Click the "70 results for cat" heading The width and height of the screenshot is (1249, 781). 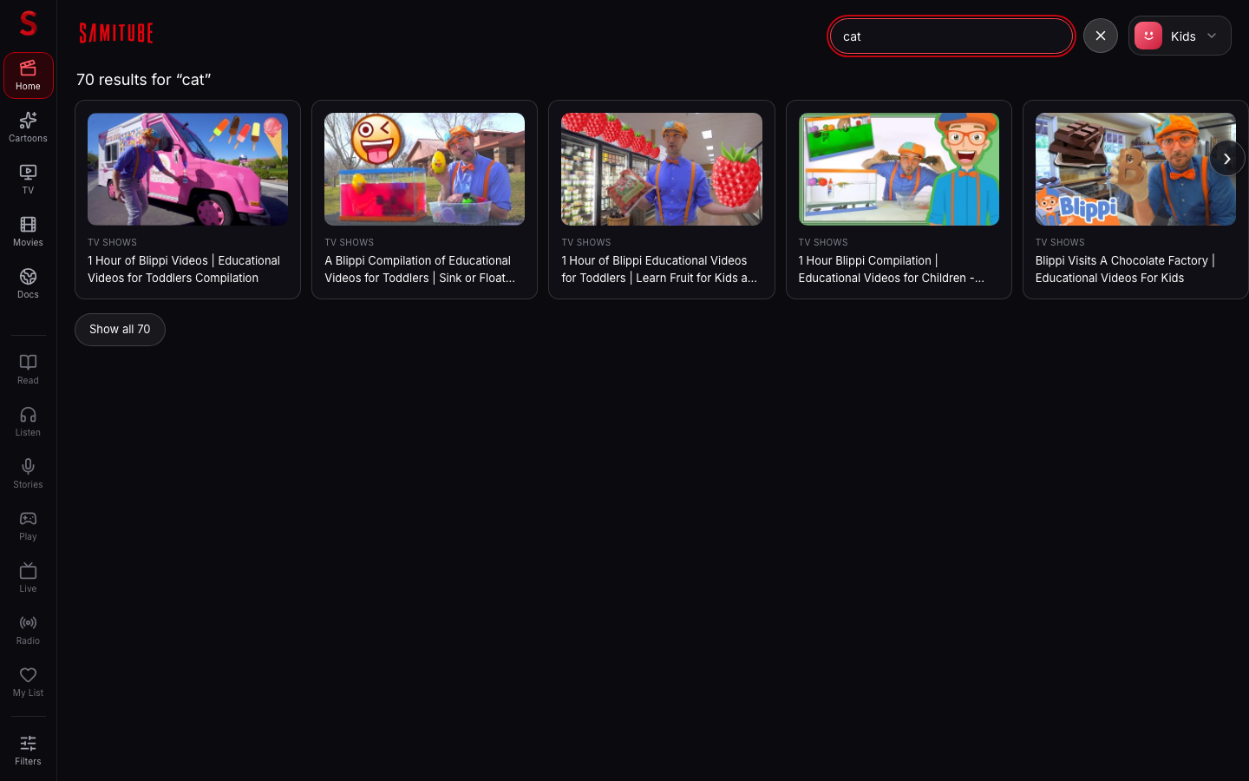tap(144, 80)
